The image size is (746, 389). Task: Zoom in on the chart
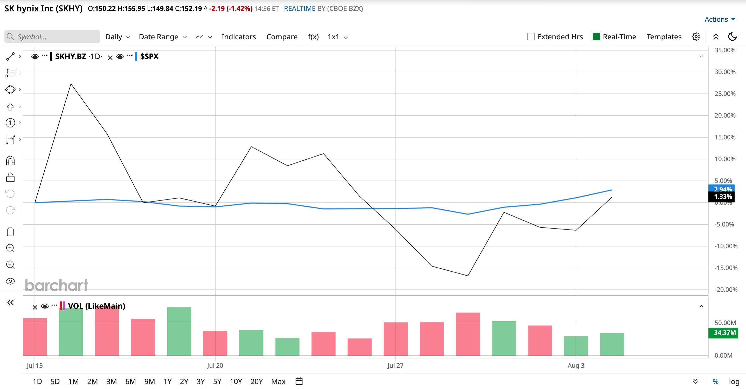pos(10,248)
